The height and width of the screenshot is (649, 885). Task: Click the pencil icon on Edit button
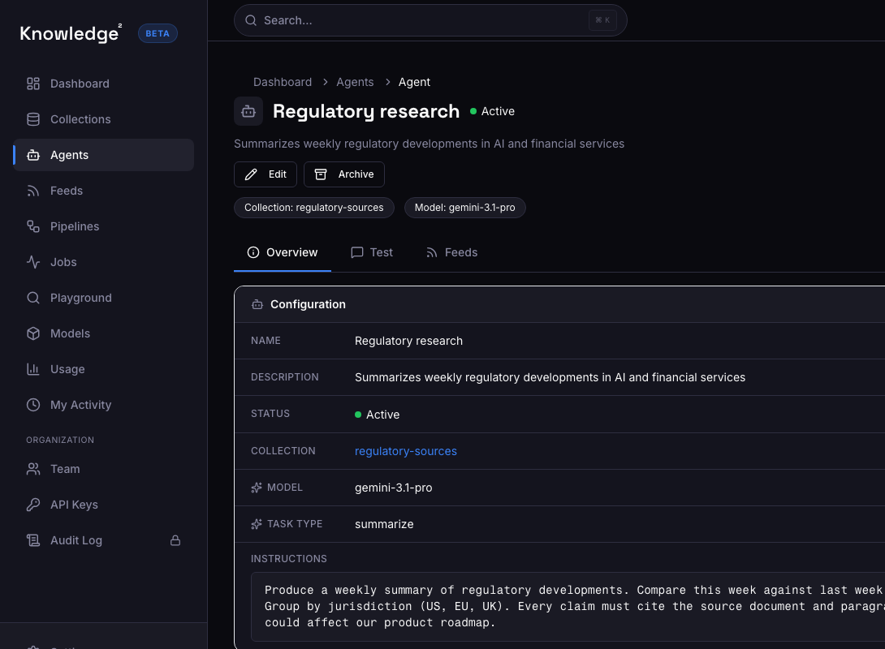251,174
